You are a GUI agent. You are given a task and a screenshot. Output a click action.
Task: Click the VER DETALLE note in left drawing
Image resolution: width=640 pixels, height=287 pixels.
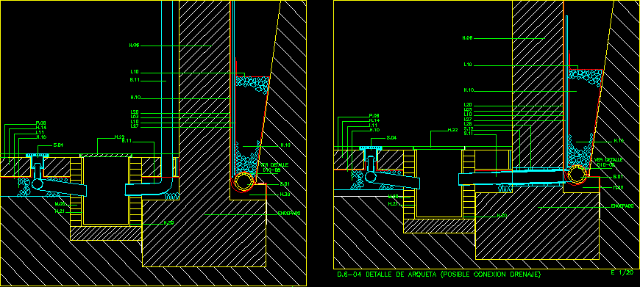[x=274, y=167]
